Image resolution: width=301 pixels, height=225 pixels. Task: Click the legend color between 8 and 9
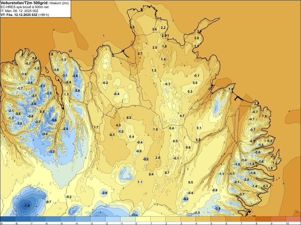pyautogui.click(x=263, y=219)
